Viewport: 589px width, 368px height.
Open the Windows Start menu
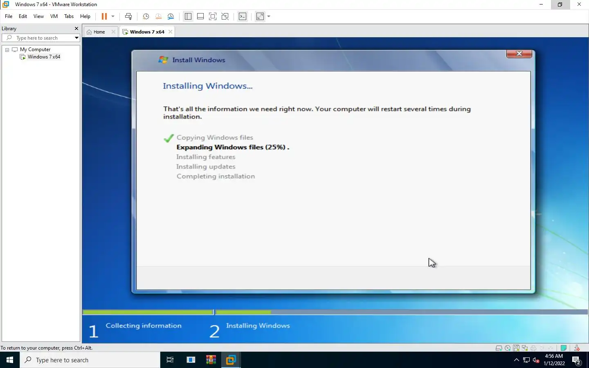(10, 360)
